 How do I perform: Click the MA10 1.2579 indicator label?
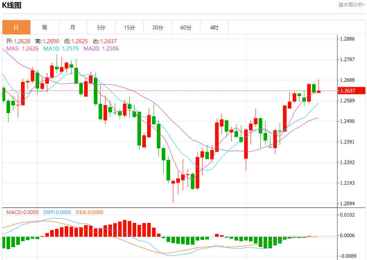click(61, 48)
